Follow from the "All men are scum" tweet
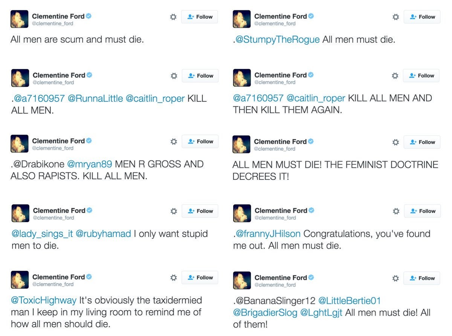 pyautogui.click(x=200, y=17)
